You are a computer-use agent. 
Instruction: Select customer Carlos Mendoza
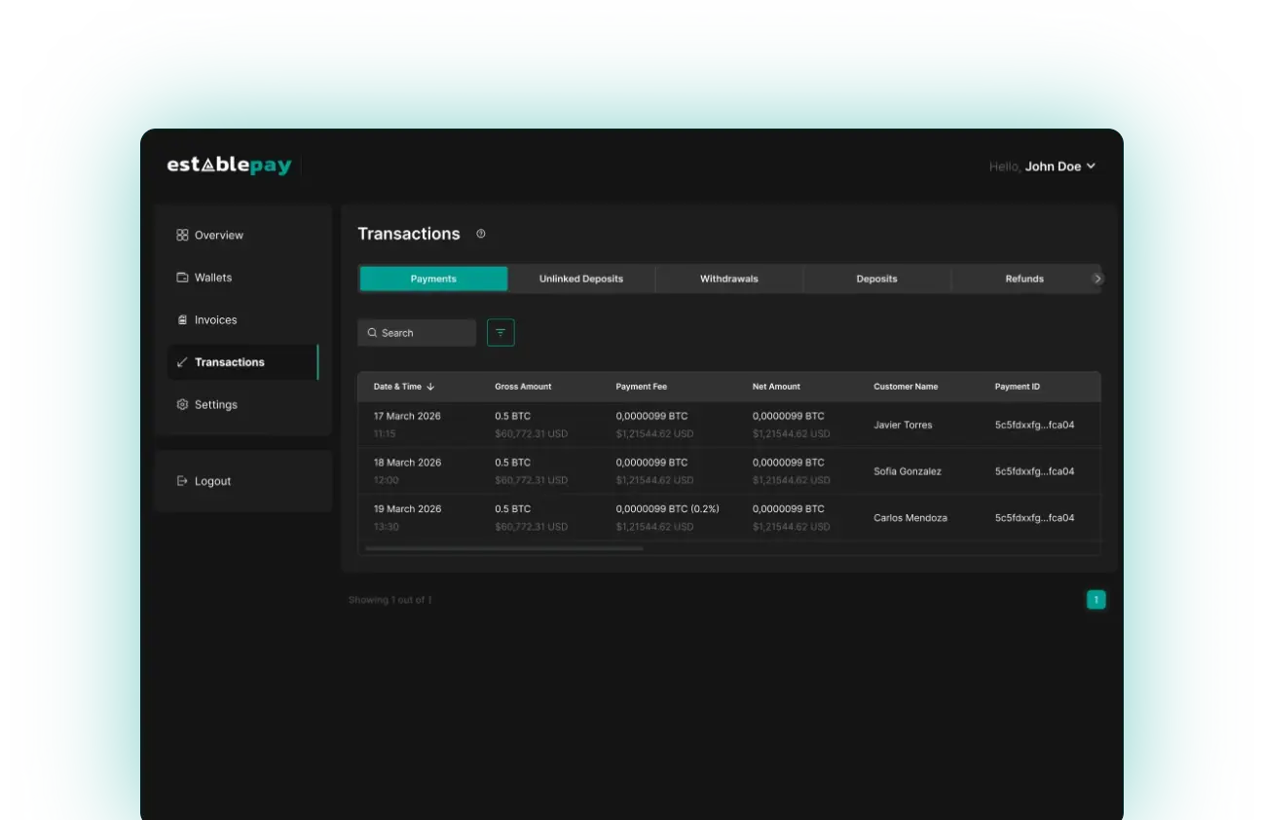tap(910, 518)
